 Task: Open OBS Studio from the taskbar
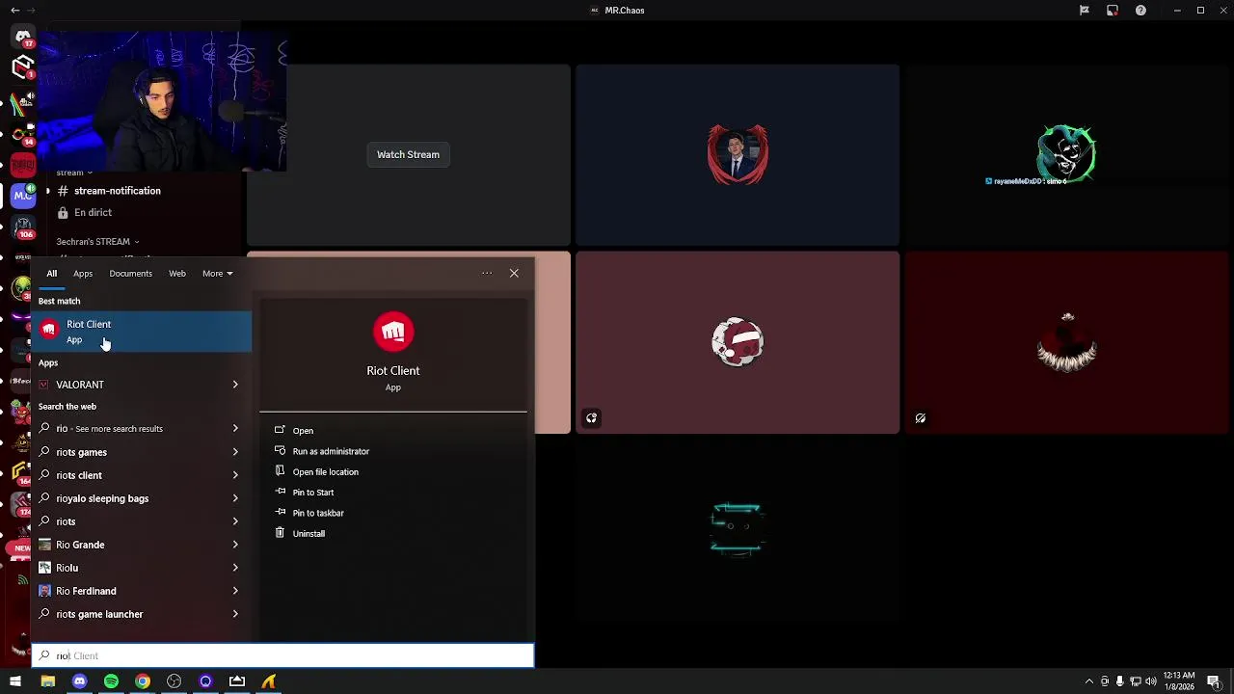point(174,681)
